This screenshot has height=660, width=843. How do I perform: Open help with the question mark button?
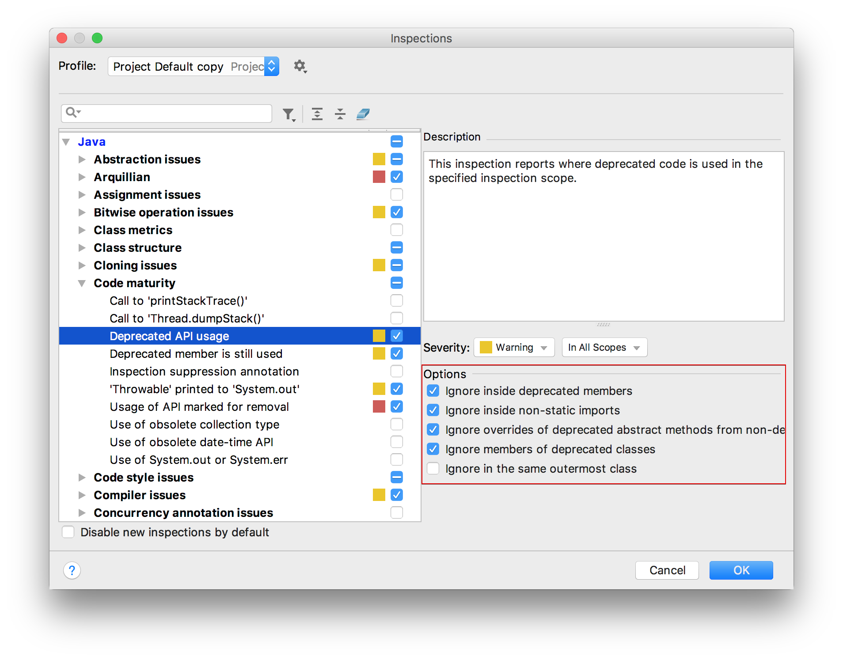click(x=72, y=570)
